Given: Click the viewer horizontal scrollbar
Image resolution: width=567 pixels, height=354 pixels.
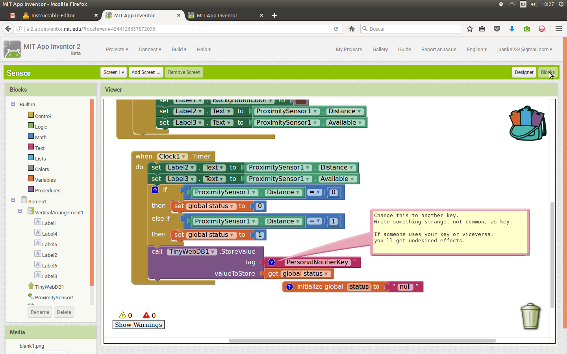Looking at the screenshot, I should pos(362,341).
